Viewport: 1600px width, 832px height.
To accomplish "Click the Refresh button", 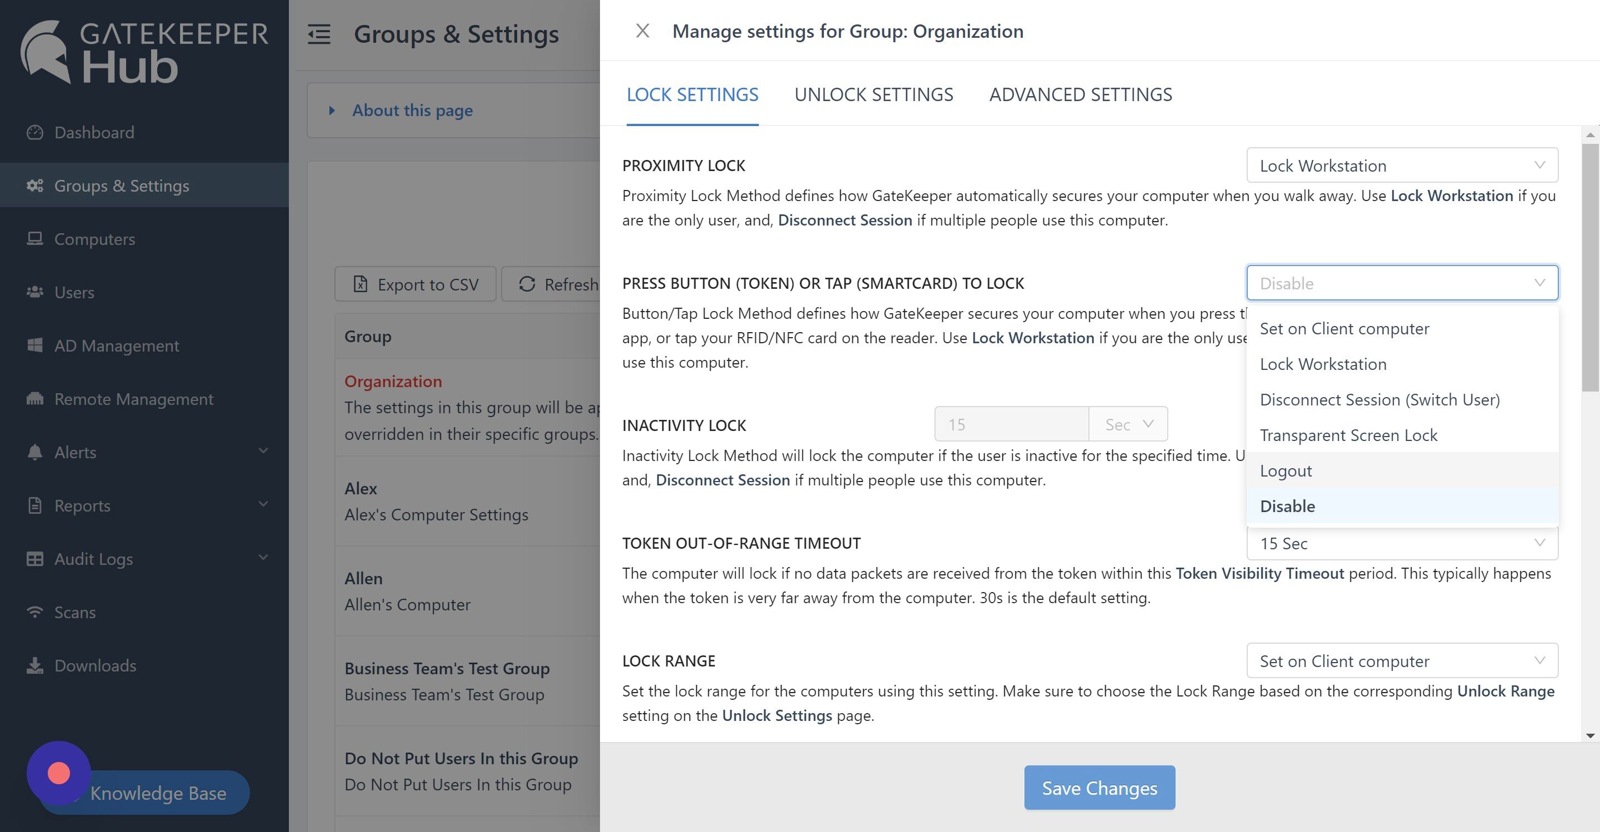I will pos(551,284).
